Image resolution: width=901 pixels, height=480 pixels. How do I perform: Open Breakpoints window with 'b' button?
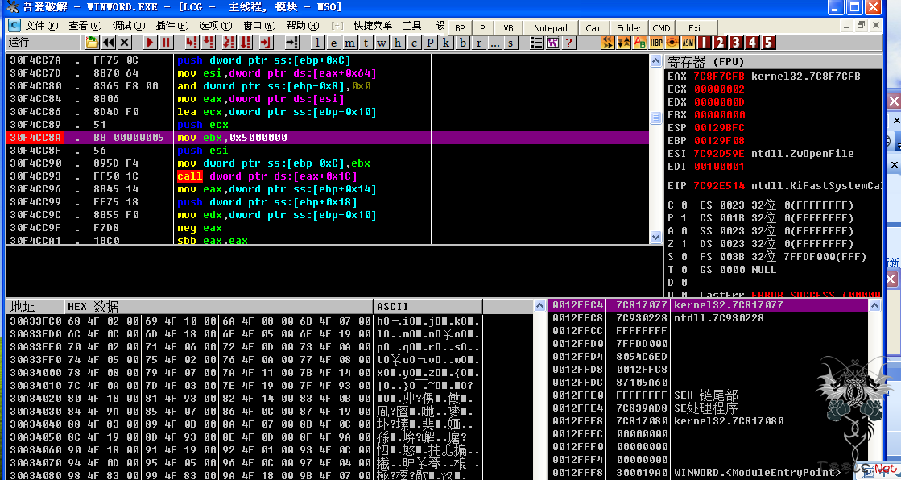(x=462, y=43)
